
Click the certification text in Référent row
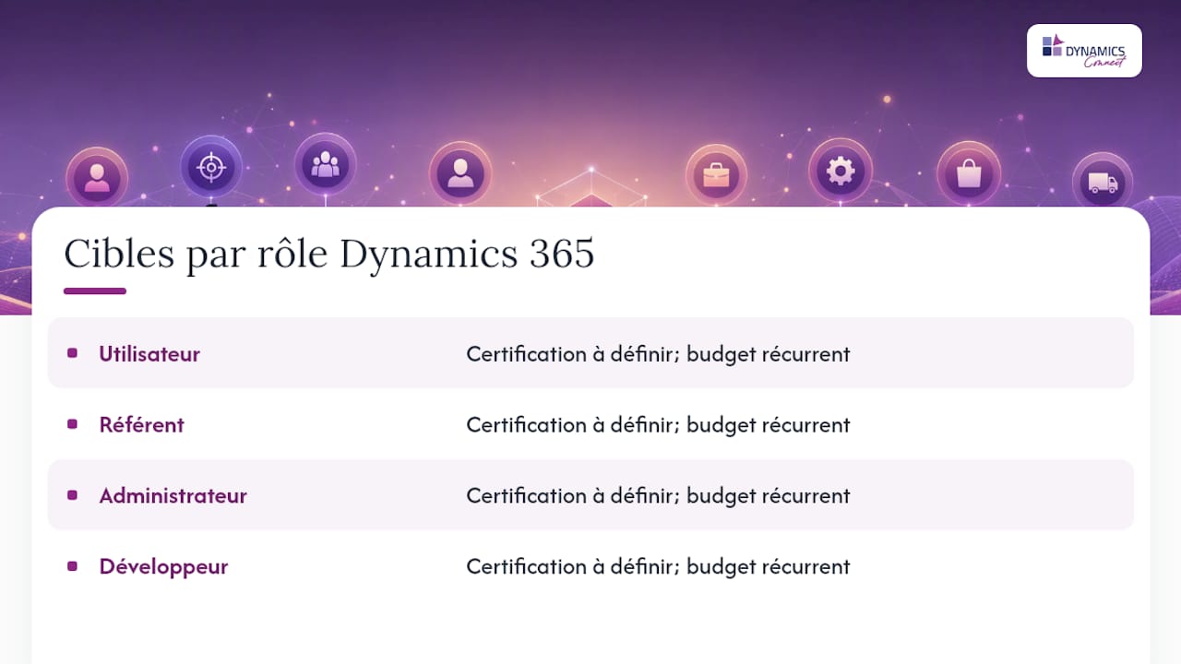658,424
